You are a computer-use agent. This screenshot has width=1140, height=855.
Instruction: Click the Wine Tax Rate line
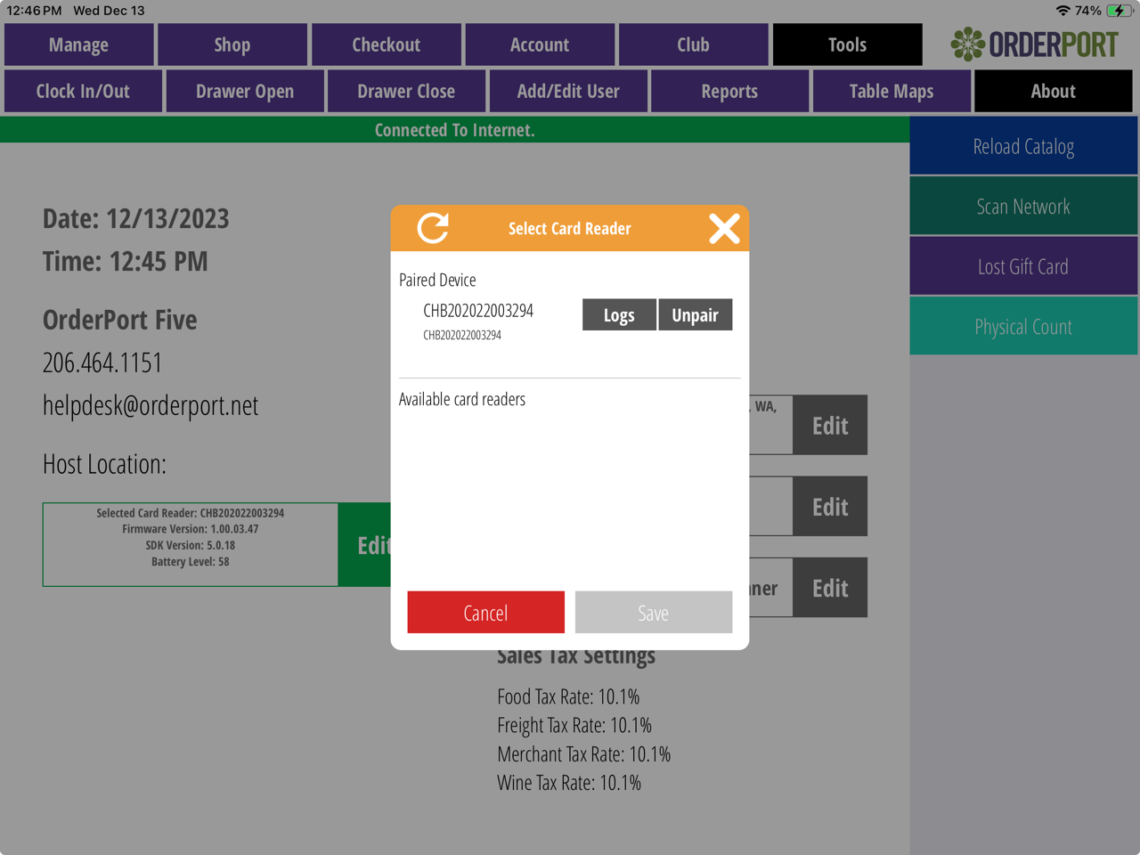click(x=569, y=783)
